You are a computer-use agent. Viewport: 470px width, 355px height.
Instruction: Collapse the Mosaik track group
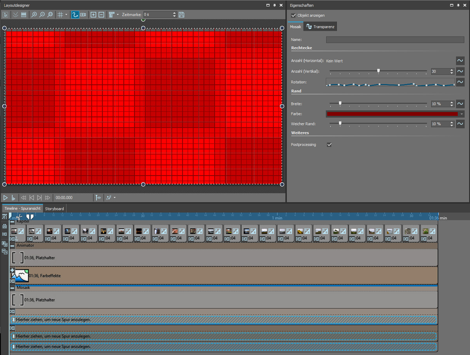coord(13,288)
